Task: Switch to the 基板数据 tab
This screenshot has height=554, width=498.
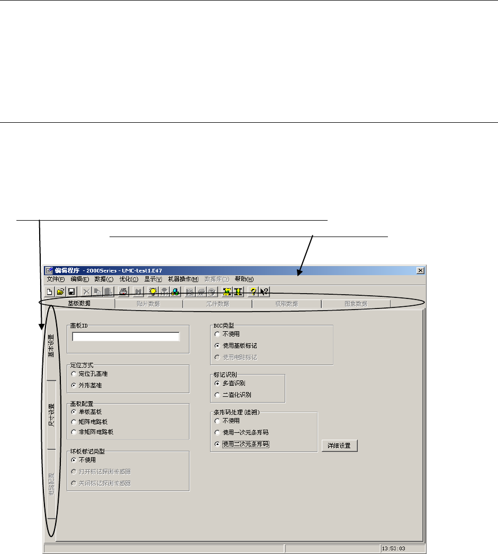Action: [x=79, y=304]
